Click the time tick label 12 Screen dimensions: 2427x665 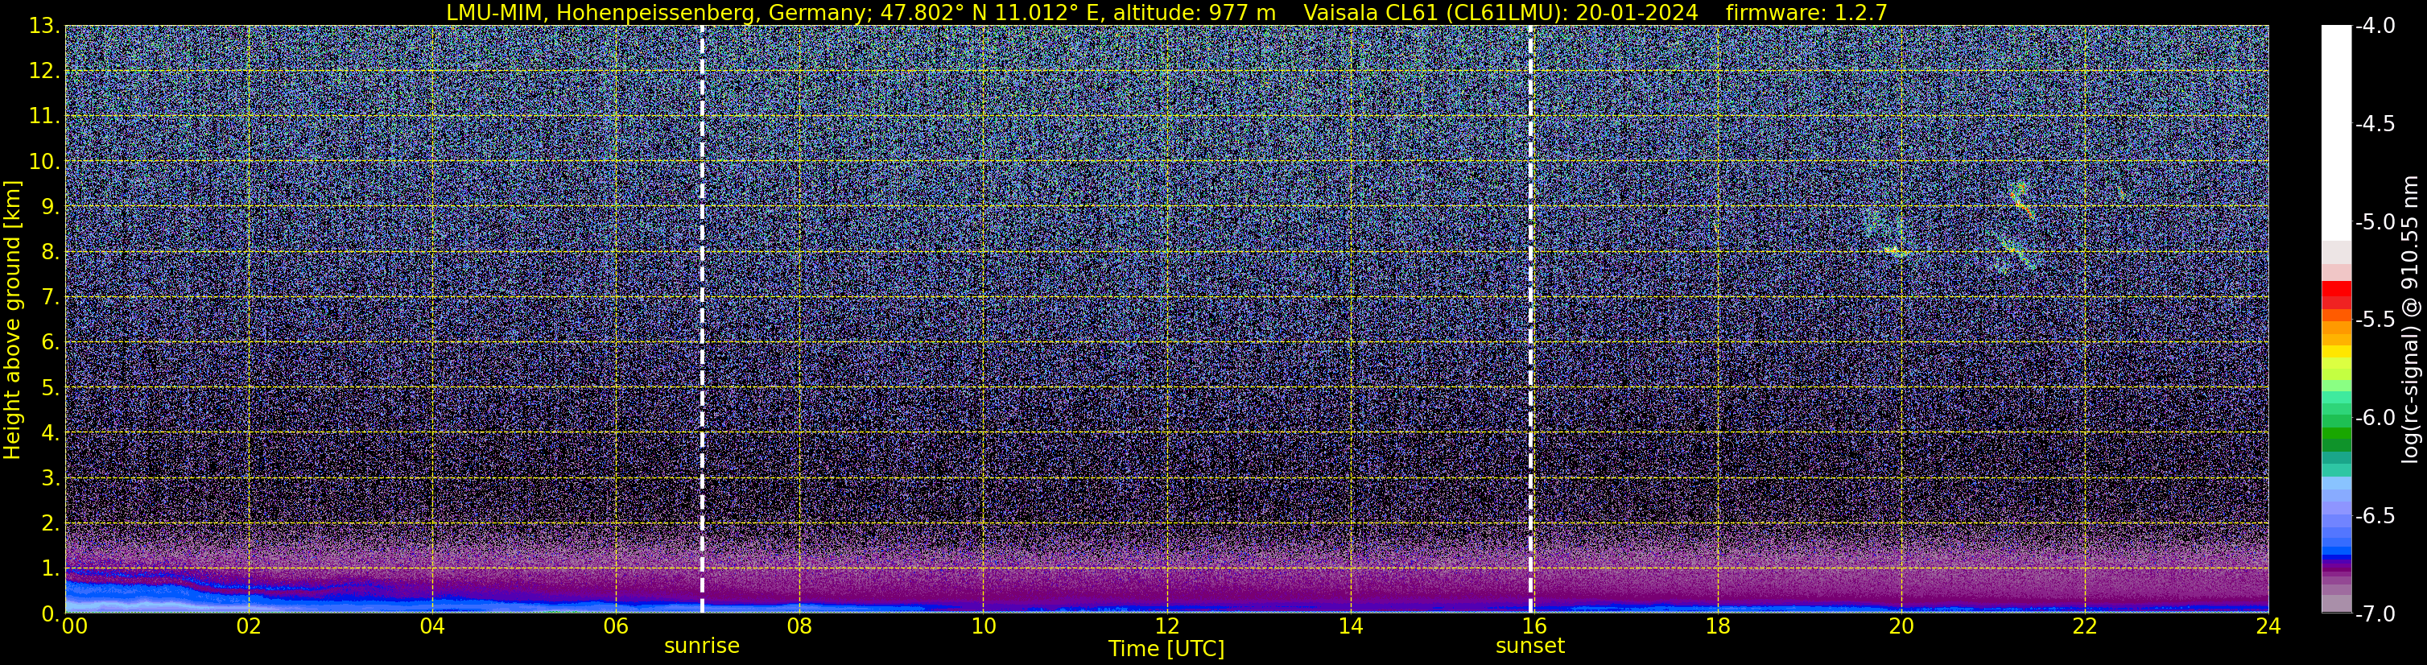pyautogui.click(x=1166, y=626)
